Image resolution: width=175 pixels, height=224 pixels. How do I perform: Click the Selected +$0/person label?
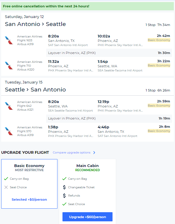(x=29, y=200)
